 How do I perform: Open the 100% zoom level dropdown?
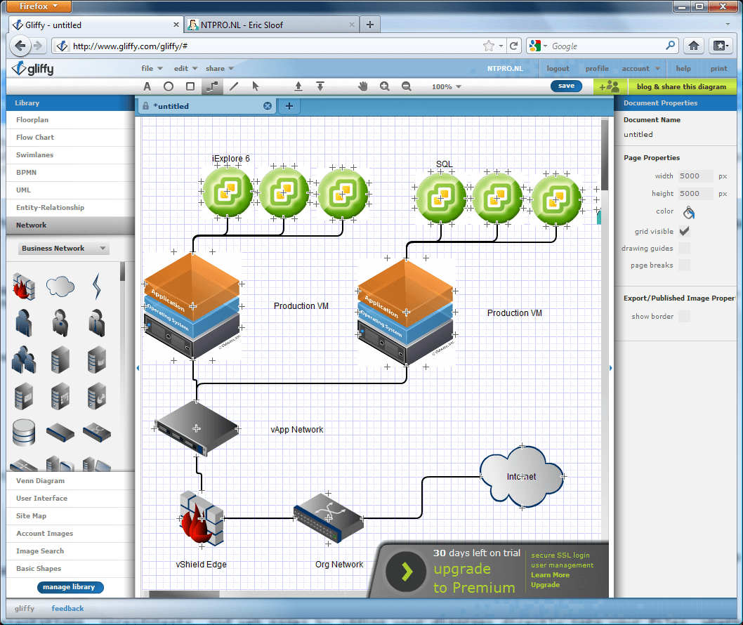click(447, 86)
